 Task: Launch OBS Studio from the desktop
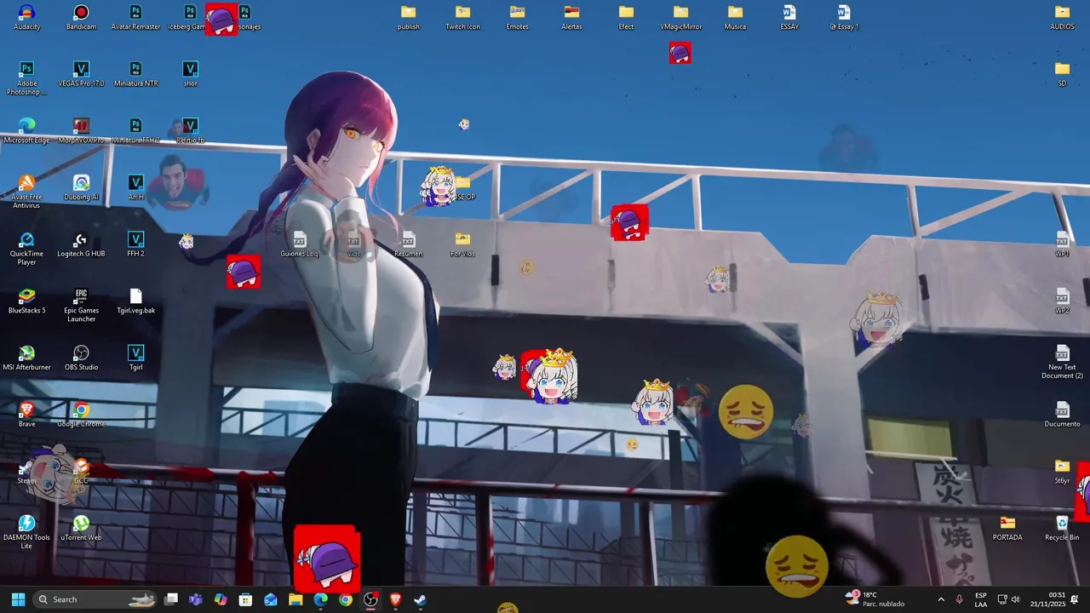(x=81, y=358)
